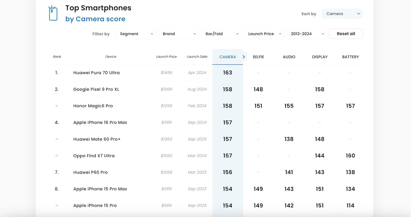
Task: Open the Launch Price filter
Action: [x=264, y=34]
